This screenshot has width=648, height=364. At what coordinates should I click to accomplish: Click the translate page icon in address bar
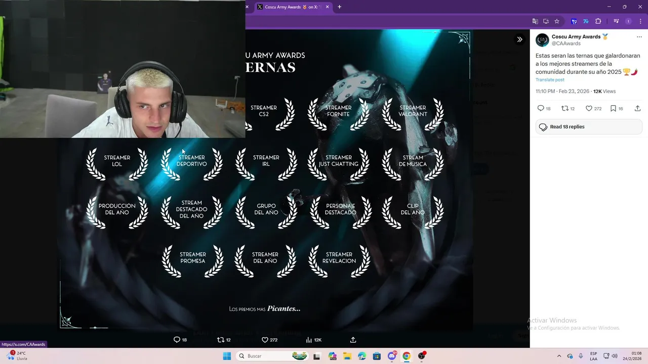coord(535,21)
